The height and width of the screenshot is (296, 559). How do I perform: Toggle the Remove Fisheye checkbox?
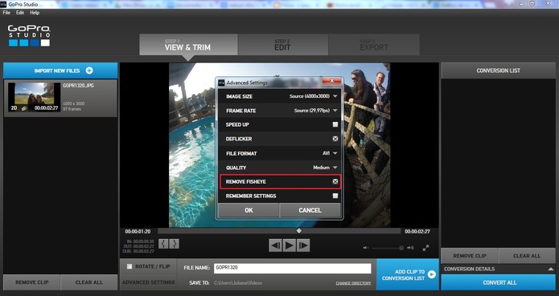pos(335,181)
